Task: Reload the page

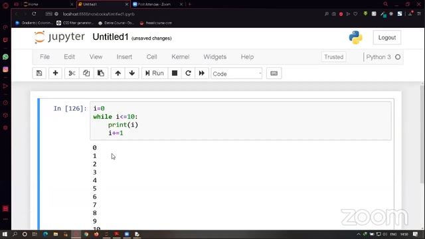Action: pos(34,14)
